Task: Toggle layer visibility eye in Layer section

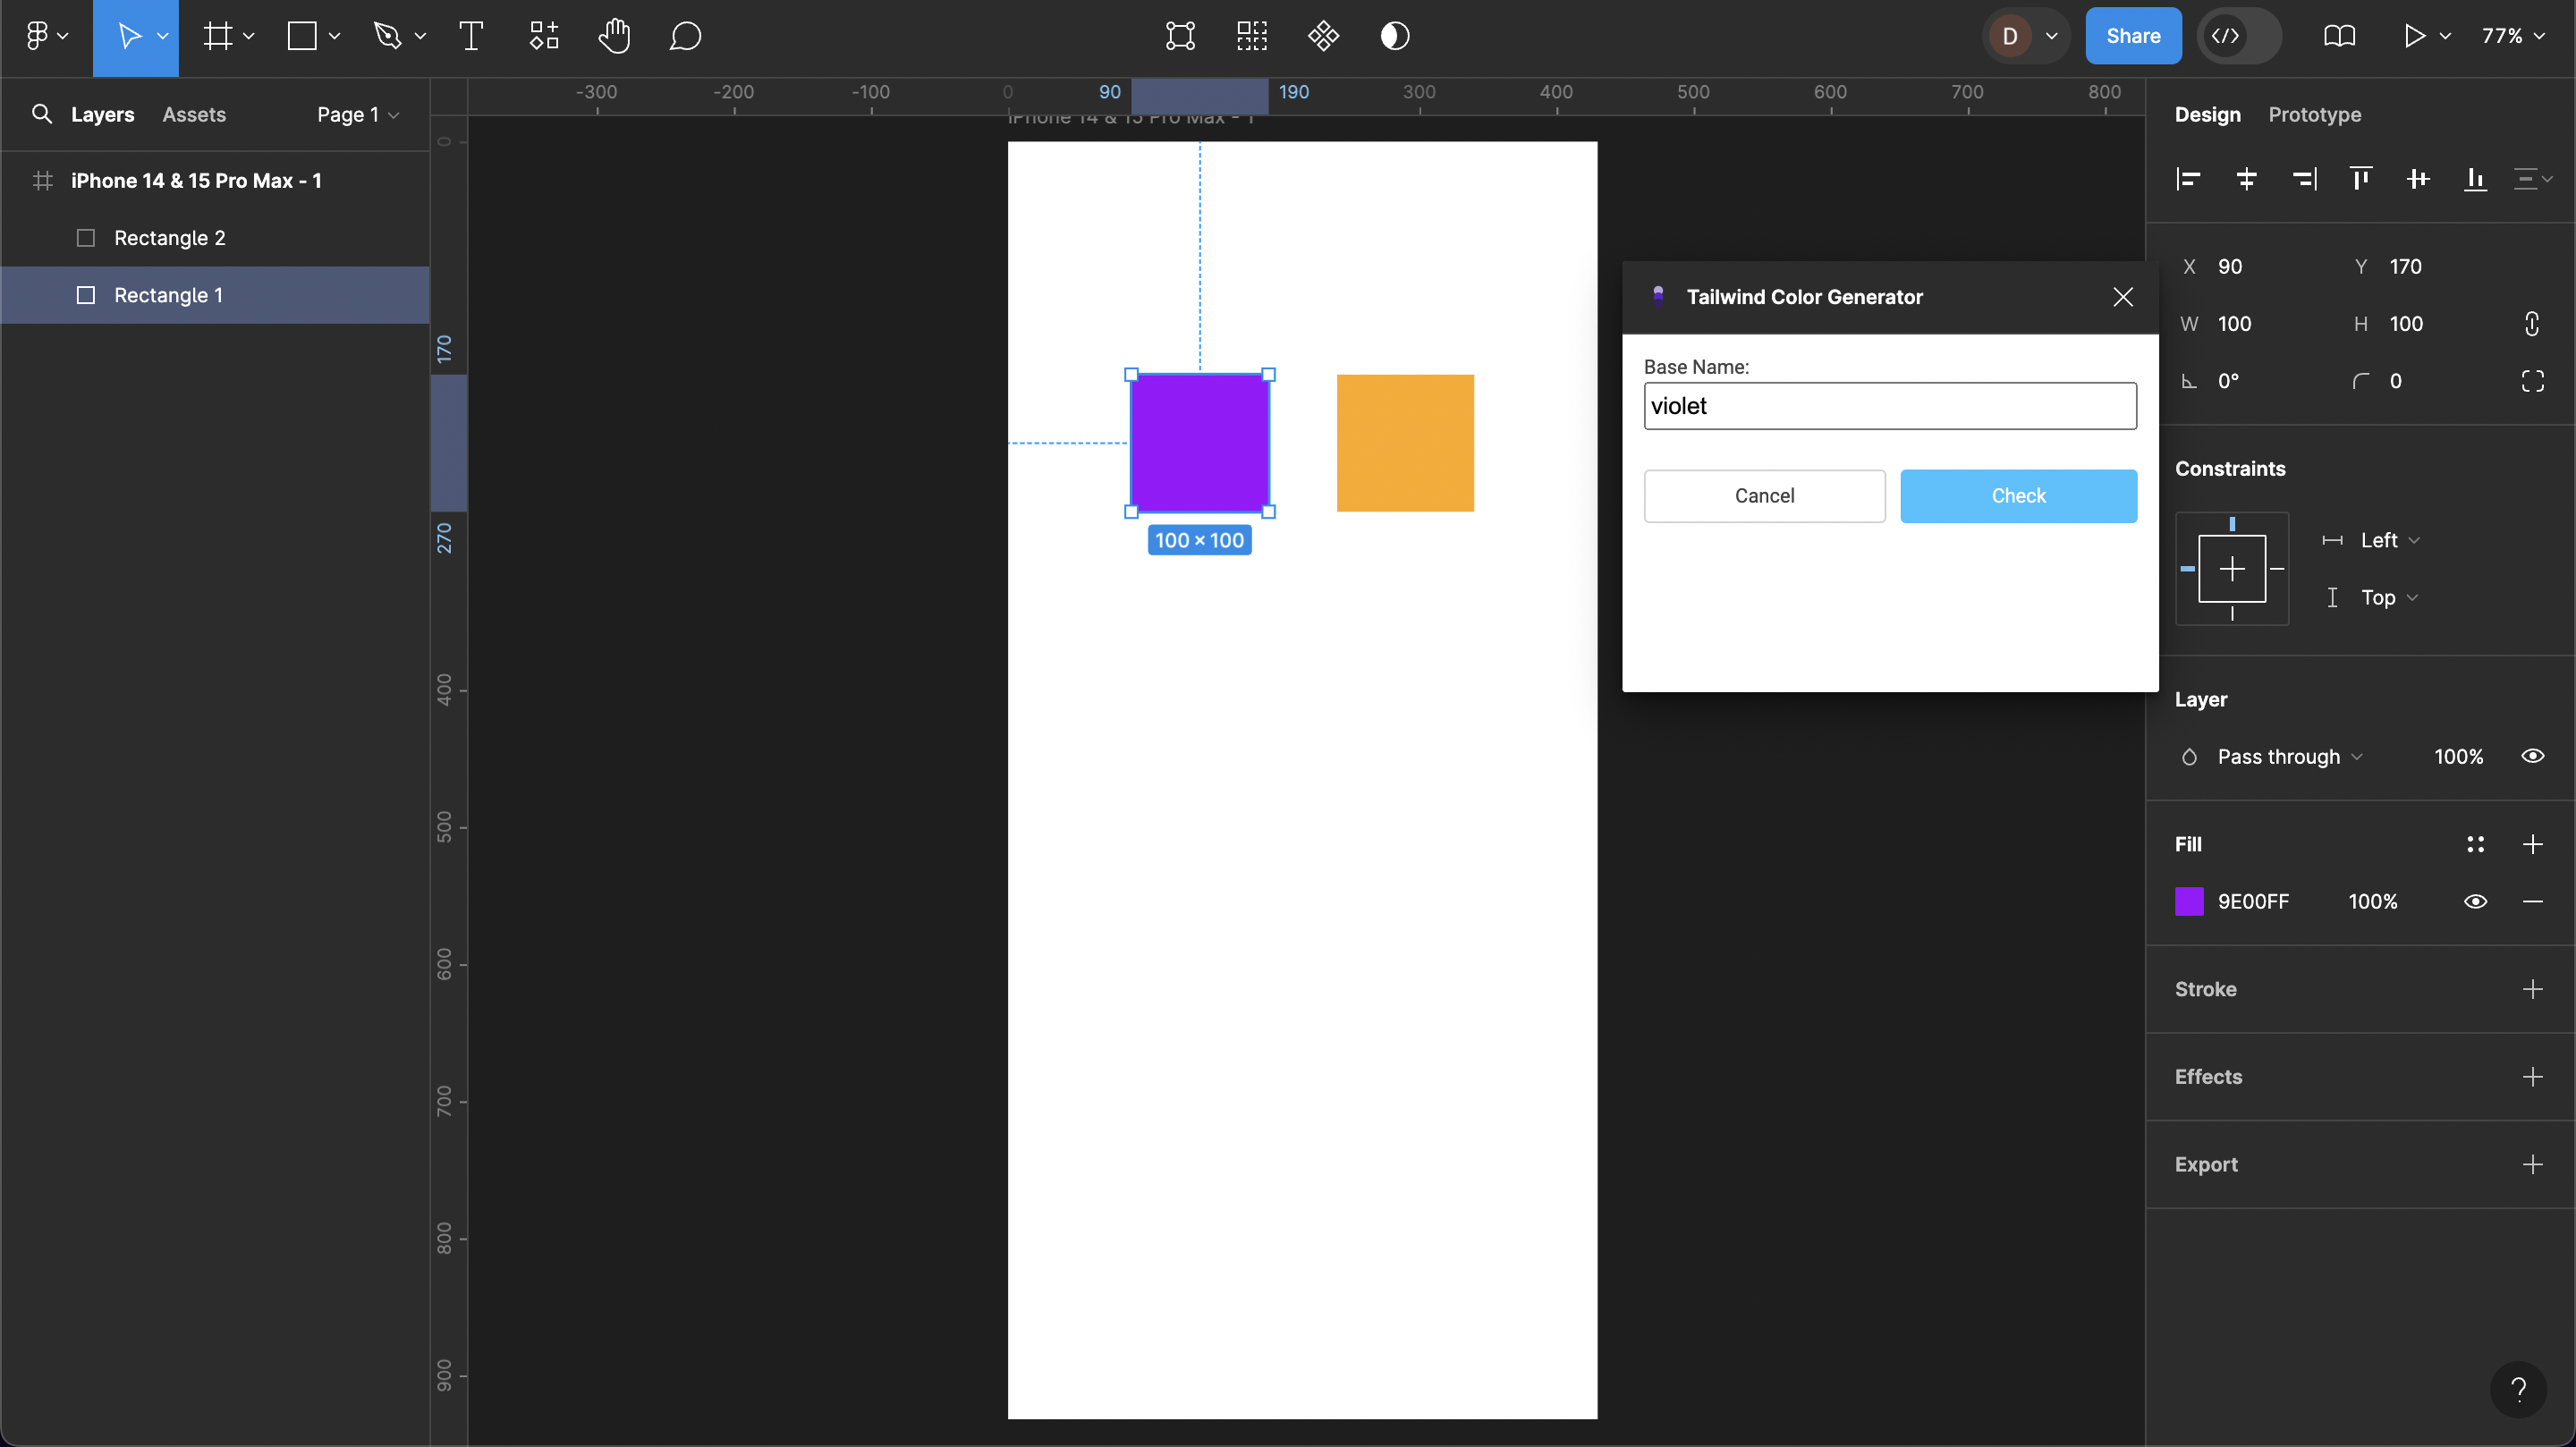Action: coord(2532,756)
